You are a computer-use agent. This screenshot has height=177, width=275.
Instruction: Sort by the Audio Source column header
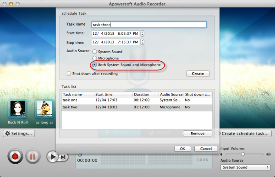171,94
